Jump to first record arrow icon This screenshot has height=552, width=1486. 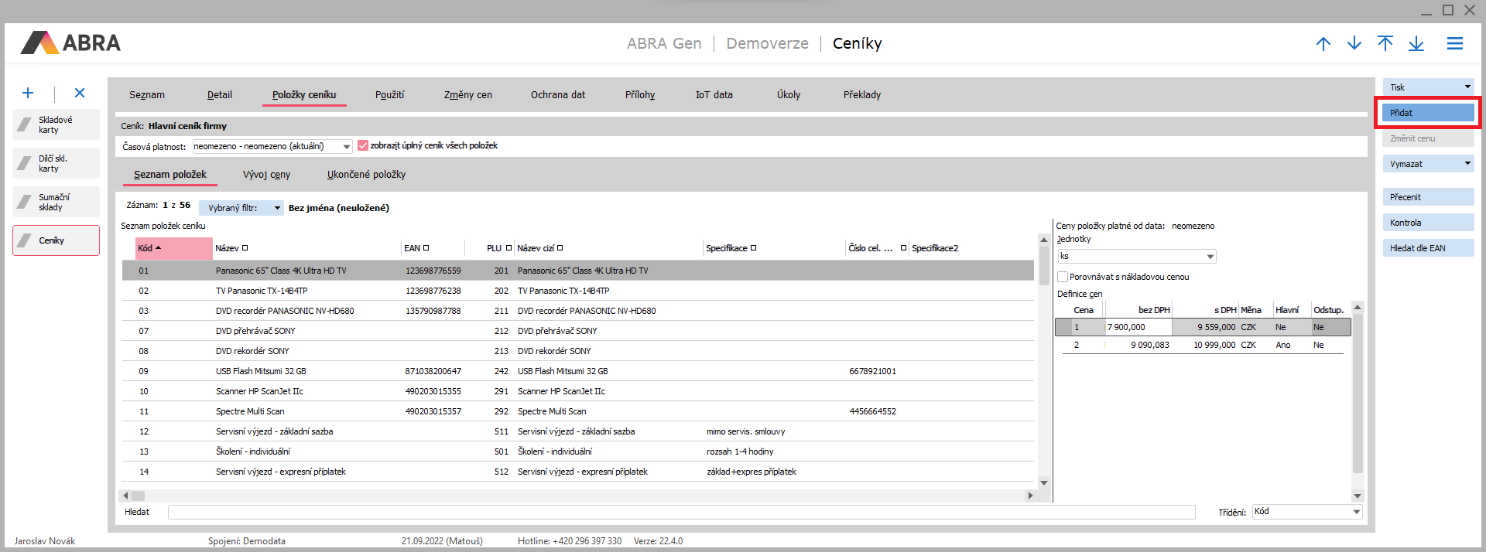click(1385, 44)
